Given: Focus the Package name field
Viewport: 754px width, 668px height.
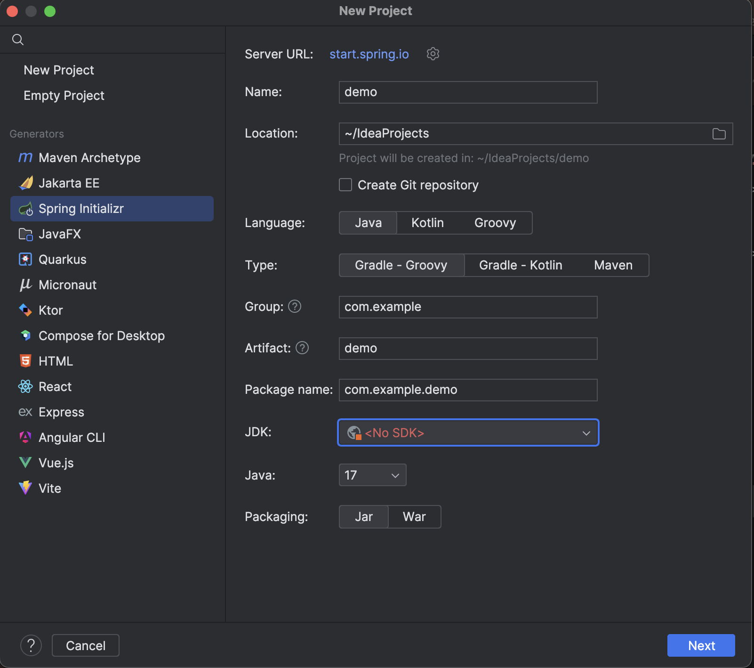Looking at the screenshot, I should pyautogui.click(x=468, y=390).
